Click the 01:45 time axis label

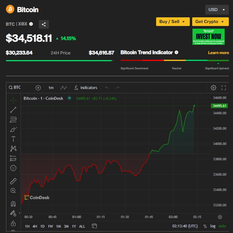[149, 217]
